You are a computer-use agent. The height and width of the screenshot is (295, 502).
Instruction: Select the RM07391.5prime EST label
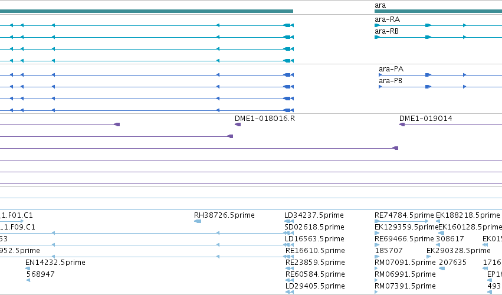(405, 286)
